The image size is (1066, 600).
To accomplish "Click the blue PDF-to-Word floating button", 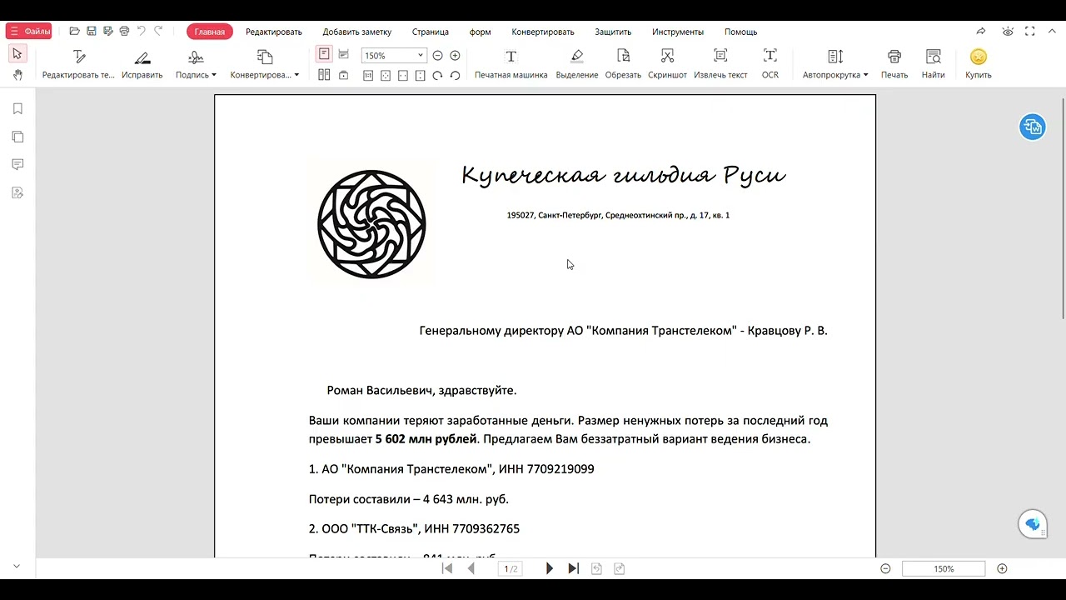I will tap(1033, 127).
